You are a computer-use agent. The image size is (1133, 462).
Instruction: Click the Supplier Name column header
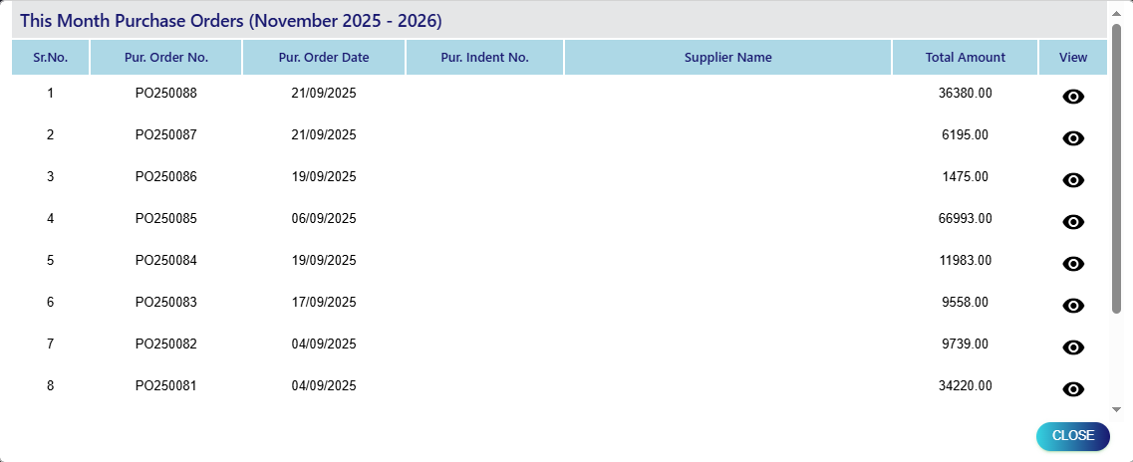click(x=727, y=58)
